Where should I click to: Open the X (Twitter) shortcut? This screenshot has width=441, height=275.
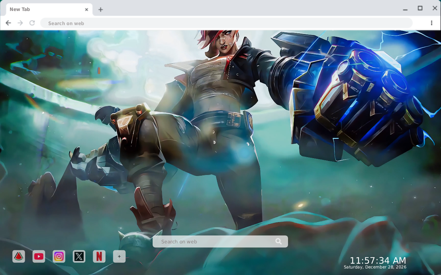79,256
